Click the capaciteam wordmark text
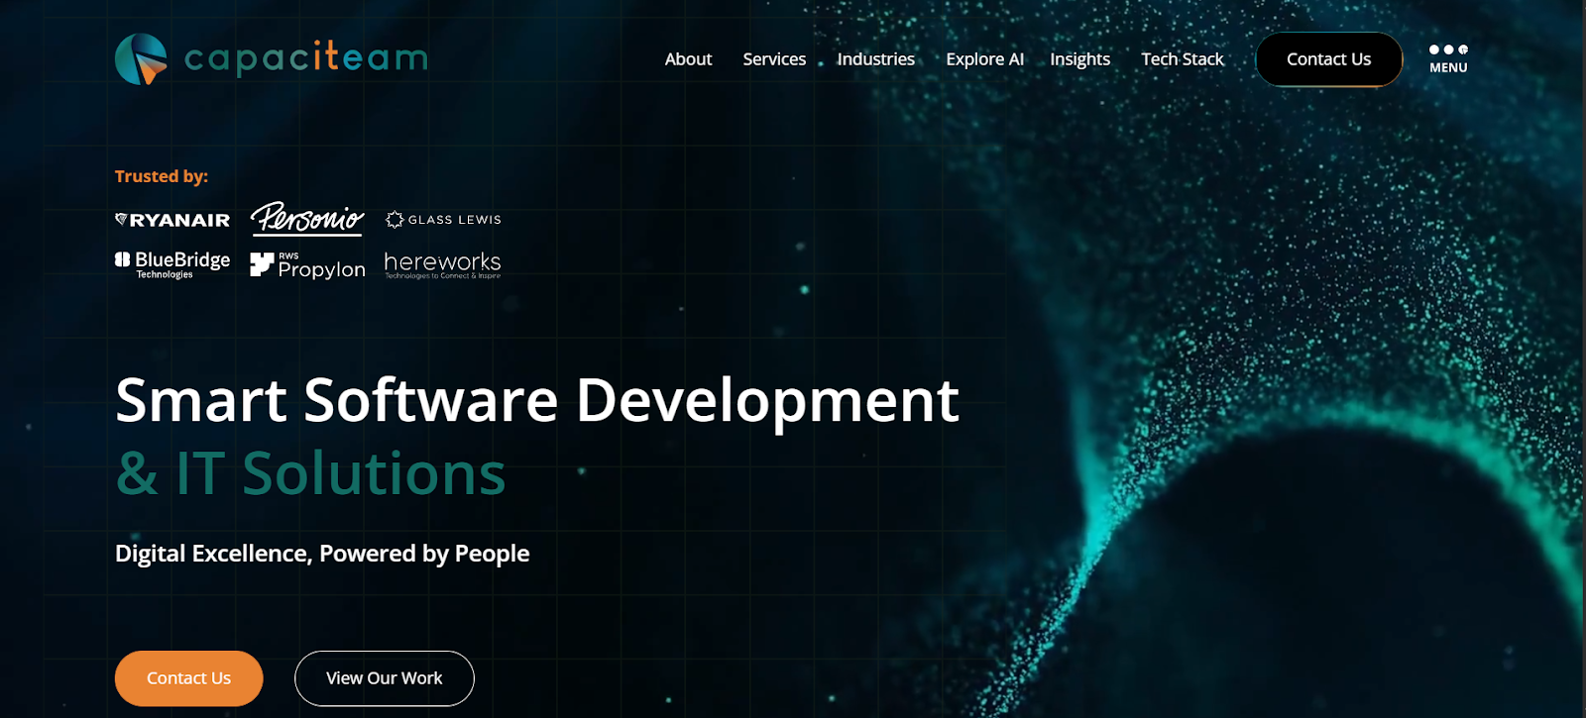Image resolution: width=1586 pixels, height=718 pixels. click(x=306, y=58)
